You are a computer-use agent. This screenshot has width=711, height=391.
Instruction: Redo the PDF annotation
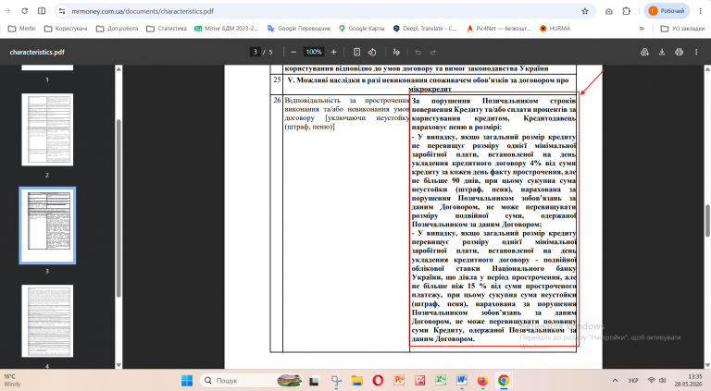pos(433,52)
